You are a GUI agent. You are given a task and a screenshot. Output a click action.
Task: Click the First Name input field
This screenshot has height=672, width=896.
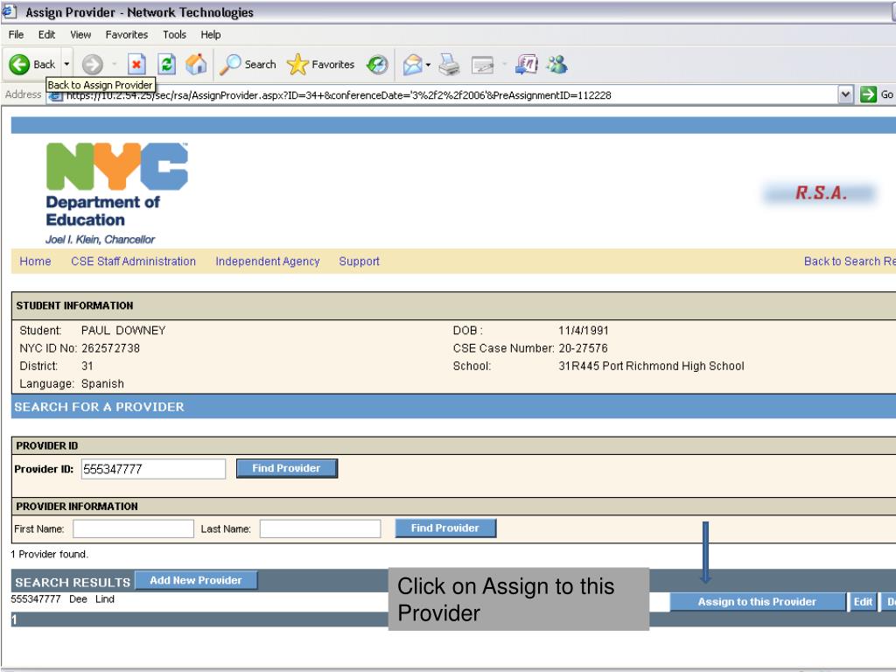coord(133,528)
